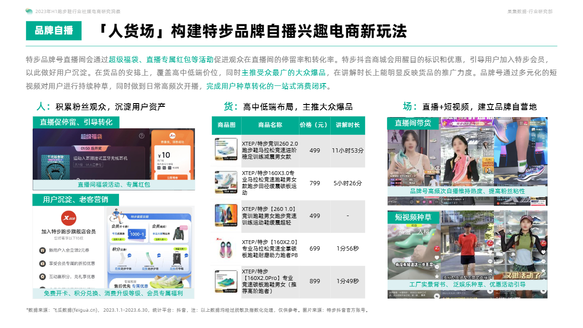
Task: Click the product image for 【160X2.0Pro】
Action: pyautogui.click(x=226, y=281)
